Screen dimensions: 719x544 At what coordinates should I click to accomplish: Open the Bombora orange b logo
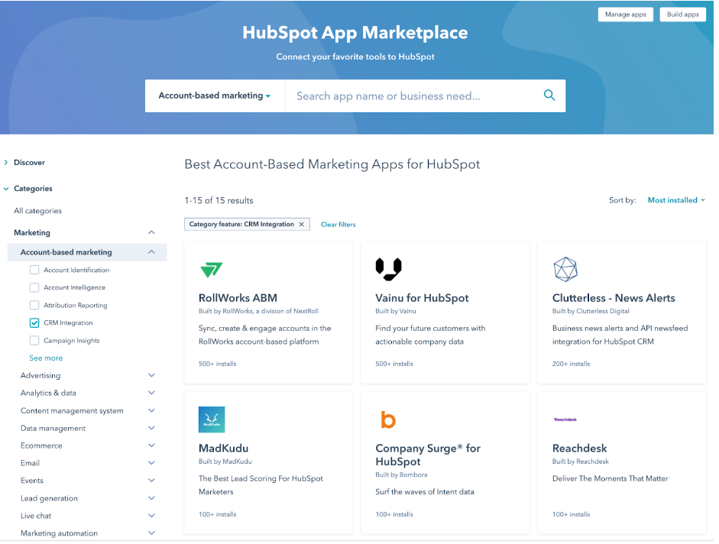point(388,419)
